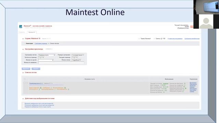Screen dimensions: 219x123
Task: Click the 'Maintest Online' slide title
Action: (95, 12)
